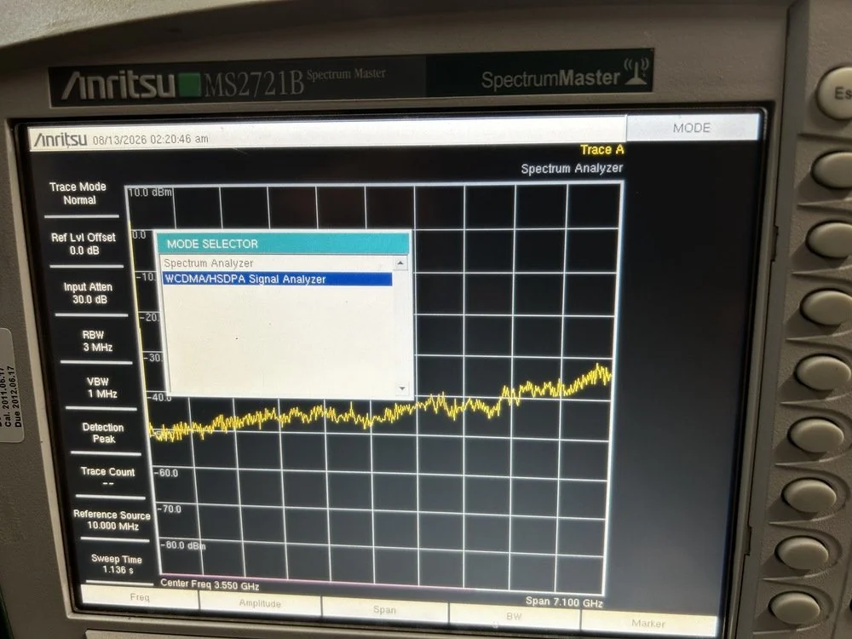Image resolution: width=852 pixels, height=639 pixels.
Task: Click the Sweep Time 1.136 s setting
Action: coord(116,564)
